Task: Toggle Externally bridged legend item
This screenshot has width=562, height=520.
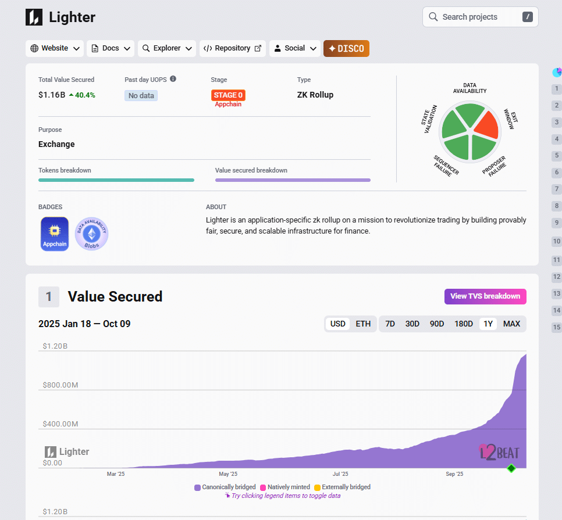Action: pos(342,487)
